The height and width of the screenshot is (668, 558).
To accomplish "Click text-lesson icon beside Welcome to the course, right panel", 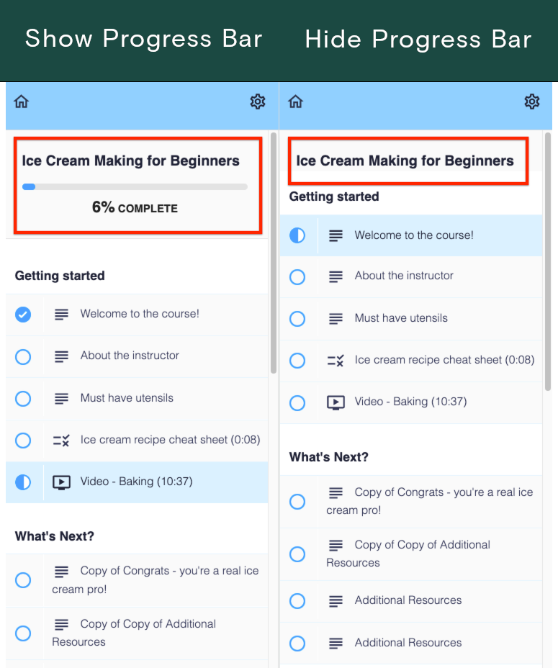I will (336, 235).
